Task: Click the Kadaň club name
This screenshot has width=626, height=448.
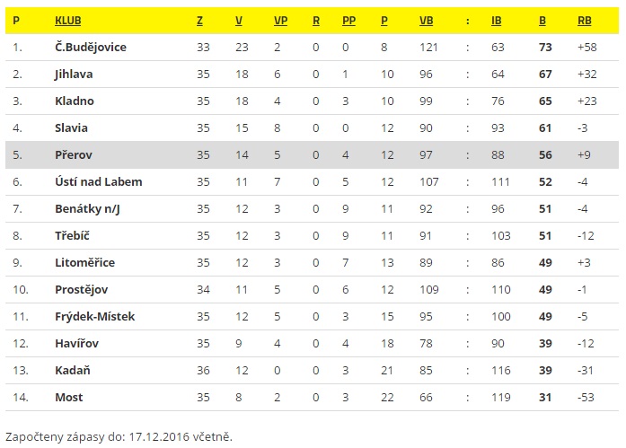Action: [x=72, y=370]
